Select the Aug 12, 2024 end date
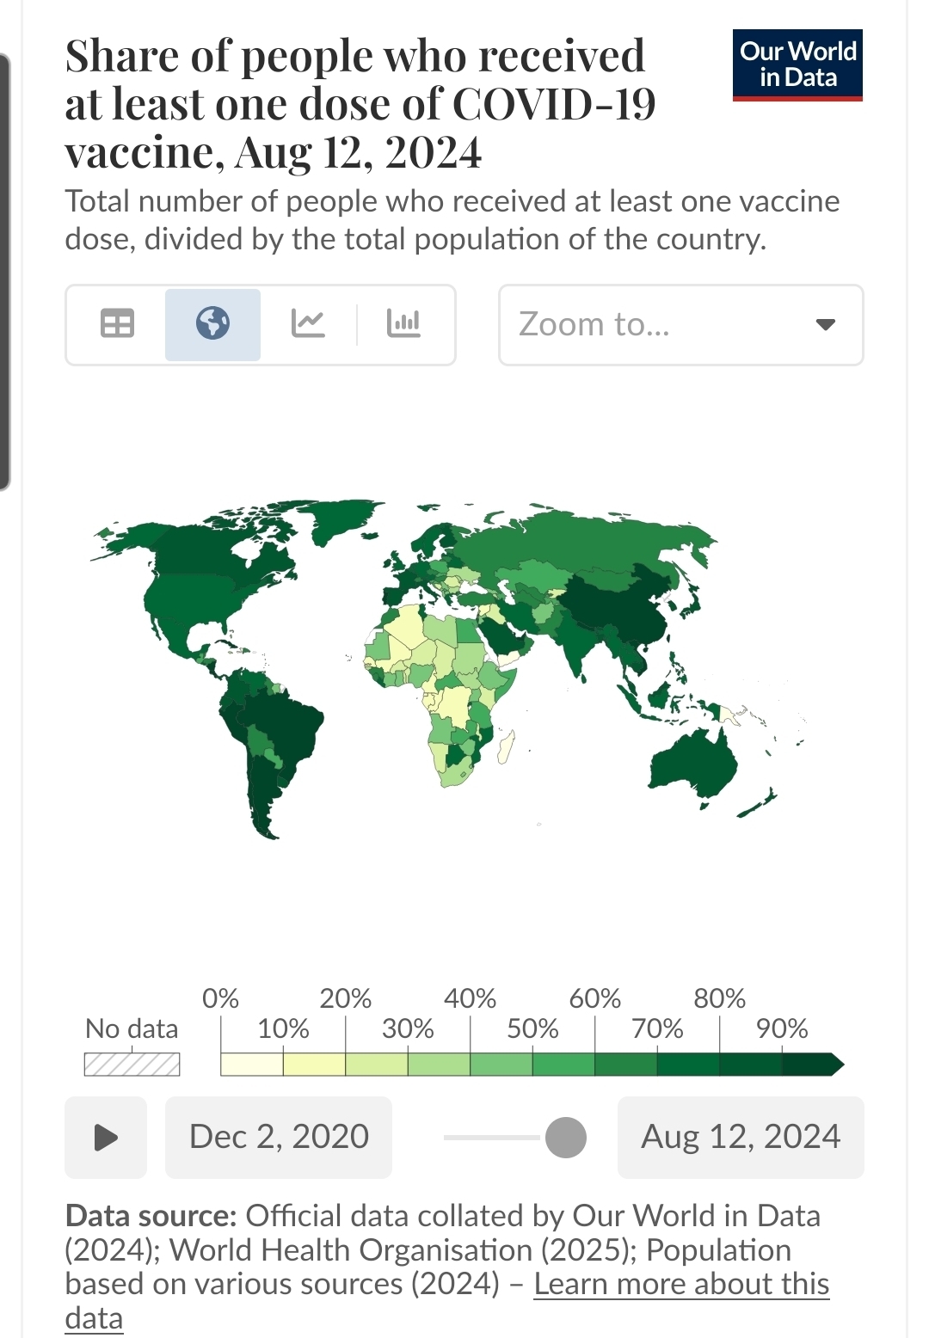Screen dimensions: 929x1338 pos(741,1137)
